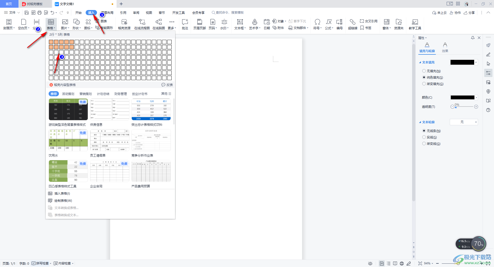Screen dimensions: 494x267
Task: Open the Formula (公式) tool
Action: 329,25
